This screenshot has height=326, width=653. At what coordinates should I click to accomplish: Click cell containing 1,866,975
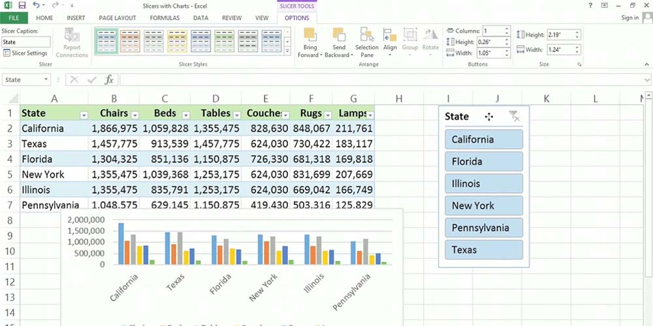(x=114, y=128)
